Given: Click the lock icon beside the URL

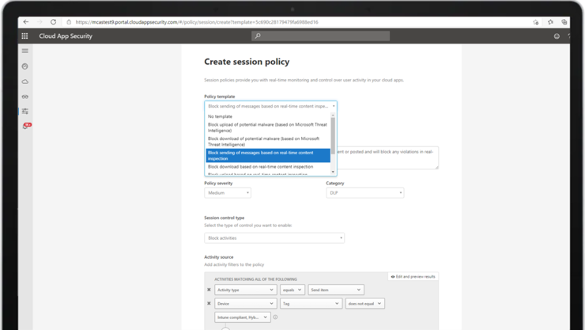Looking at the screenshot, I should 69,22.
